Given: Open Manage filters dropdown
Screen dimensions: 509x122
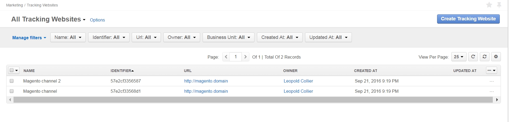Looking at the screenshot, I should click(29, 38).
